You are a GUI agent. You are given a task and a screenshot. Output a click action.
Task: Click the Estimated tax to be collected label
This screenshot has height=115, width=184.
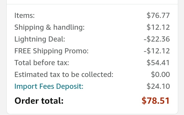pos(64,75)
